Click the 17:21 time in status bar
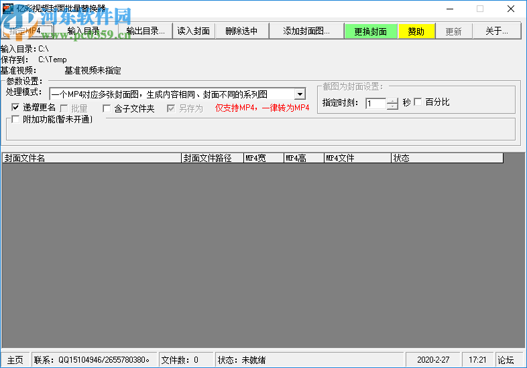 click(477, 360)
